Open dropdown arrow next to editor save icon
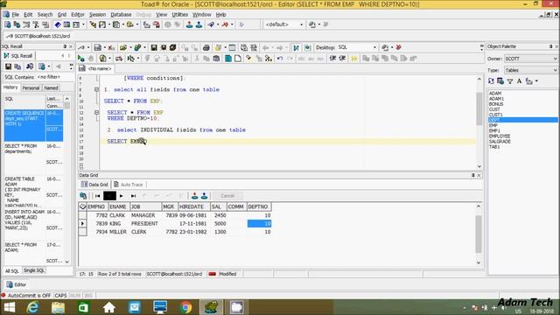The image size is (560, 315). (x=104, y=47)
